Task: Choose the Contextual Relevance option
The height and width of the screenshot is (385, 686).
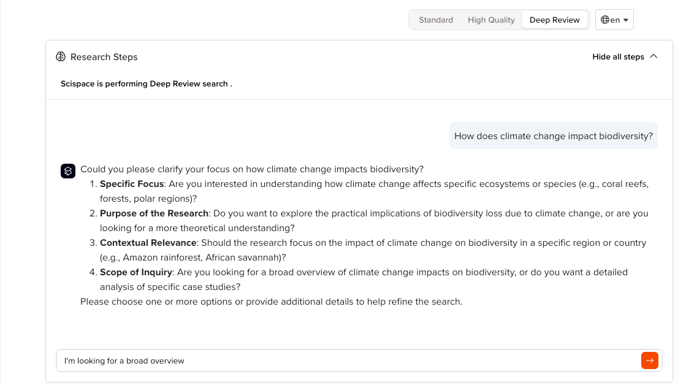Action: click(146, 242)
